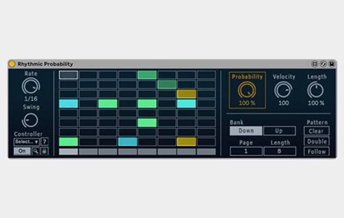Click the Page number field

pos(246,151)
